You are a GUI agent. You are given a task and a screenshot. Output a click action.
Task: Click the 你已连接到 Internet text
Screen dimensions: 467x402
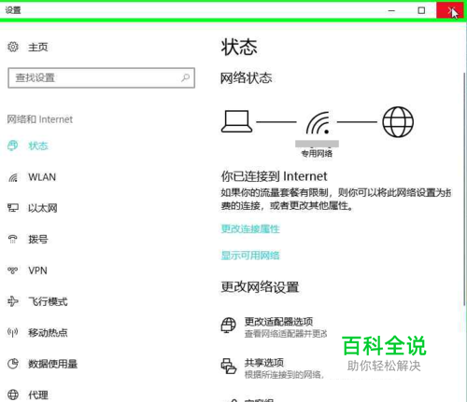(274, 176)
